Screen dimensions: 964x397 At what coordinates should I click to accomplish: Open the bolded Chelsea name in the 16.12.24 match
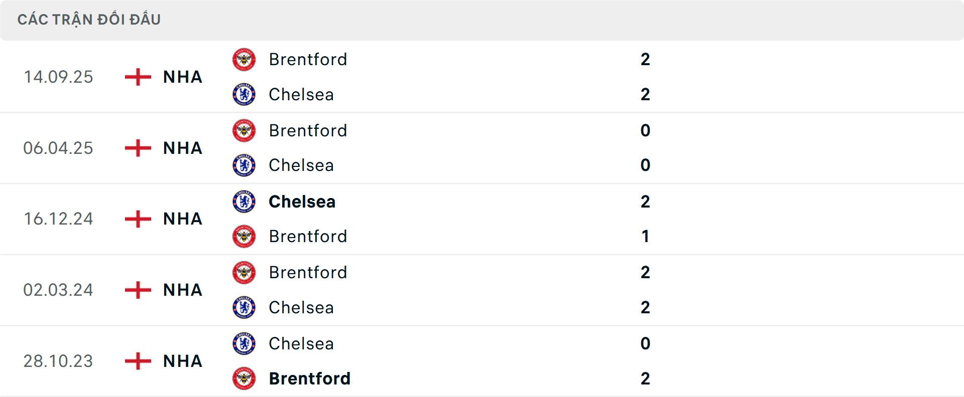(302, 202)
